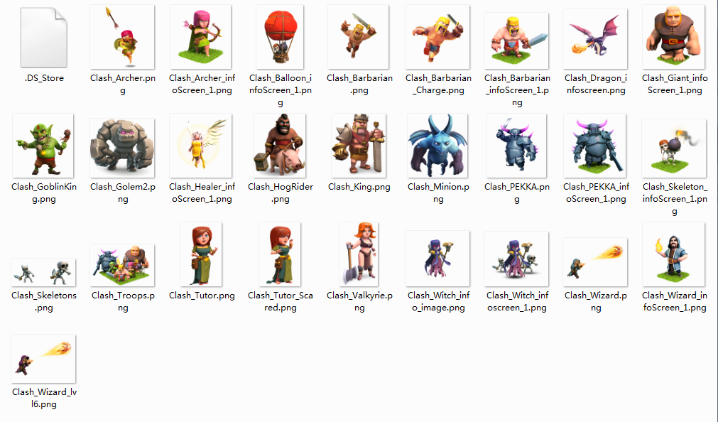Click the "Clash_Wizard_lvl6.png" file name label
Image resolution: width=718 pixels, height=422 pixels.
pos(44,398)
